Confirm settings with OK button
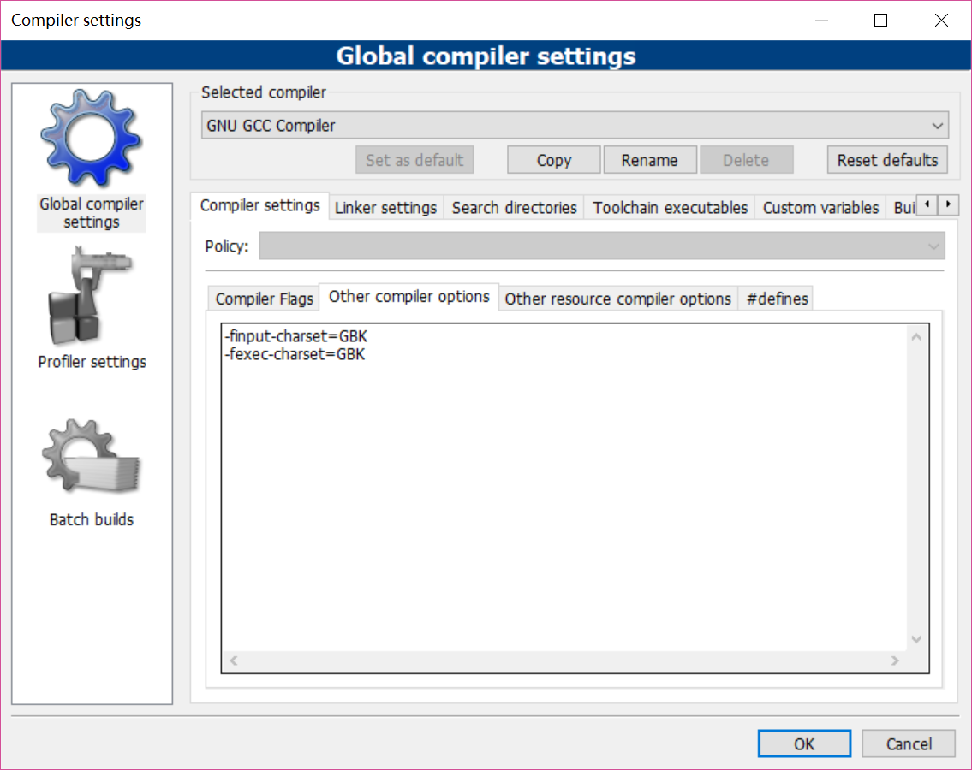The width and height of the screenshot is (972, 770). (804, 743)
